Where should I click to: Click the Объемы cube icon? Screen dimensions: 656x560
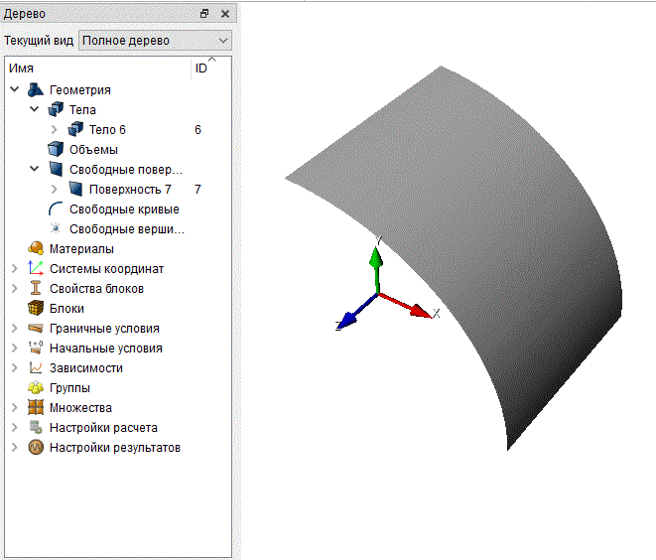coord(56,149)
